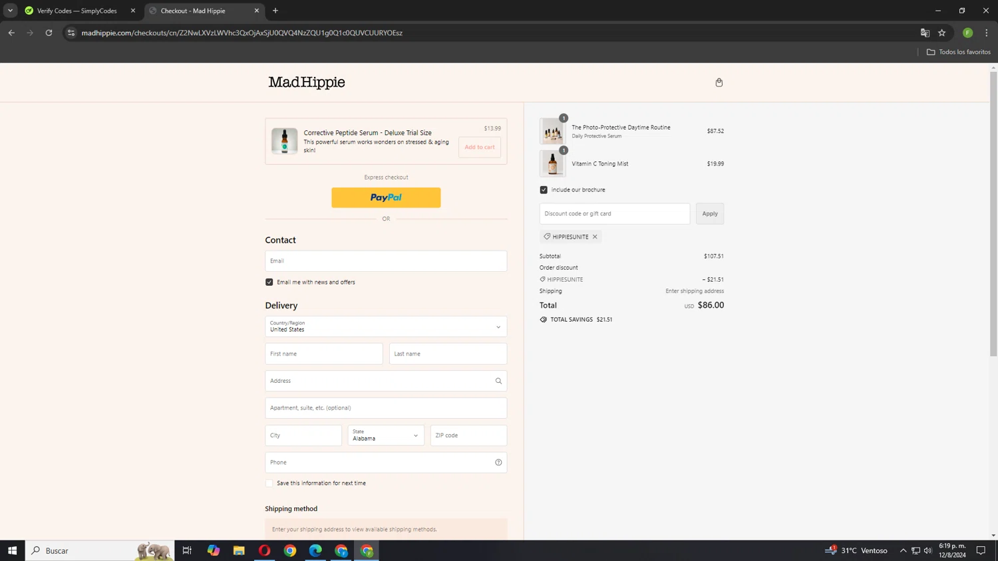Screen dimensions: 998x561
Task: Click the Last name field
Action: (448, 354)
